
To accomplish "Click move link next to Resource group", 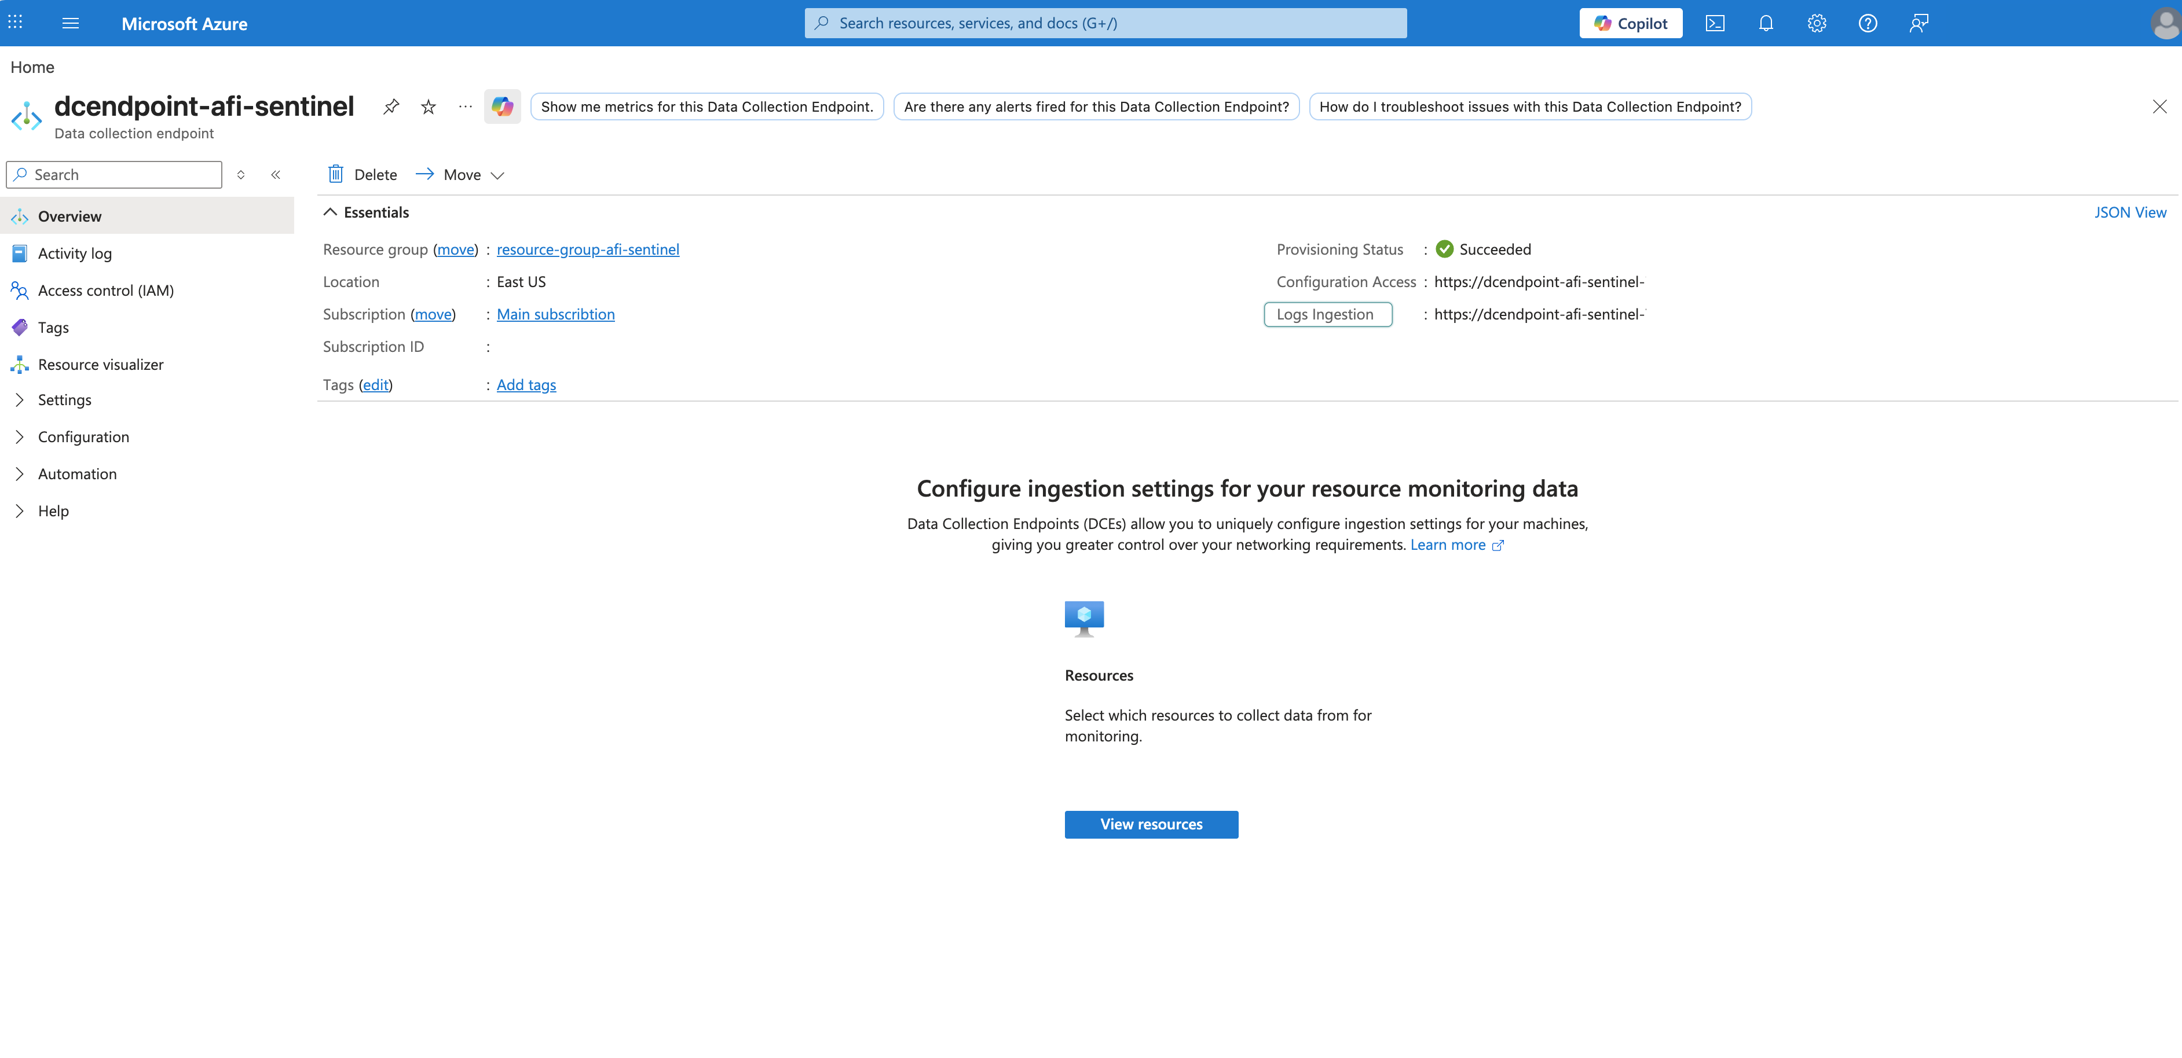I will (456, 249).
